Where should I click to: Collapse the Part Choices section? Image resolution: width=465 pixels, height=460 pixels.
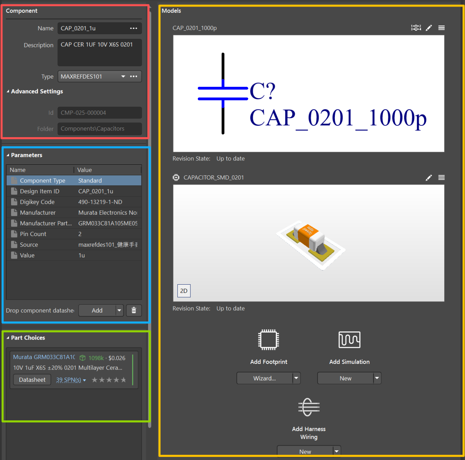(x=8, y=338)
